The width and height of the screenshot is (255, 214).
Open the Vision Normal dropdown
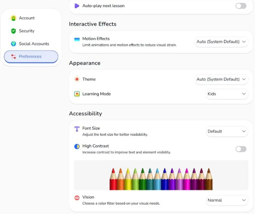[x=227, y=200]
